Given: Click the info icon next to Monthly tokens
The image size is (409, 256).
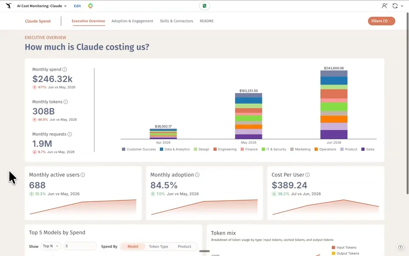Looking at the screenshot, I should (x=66, y=102).
